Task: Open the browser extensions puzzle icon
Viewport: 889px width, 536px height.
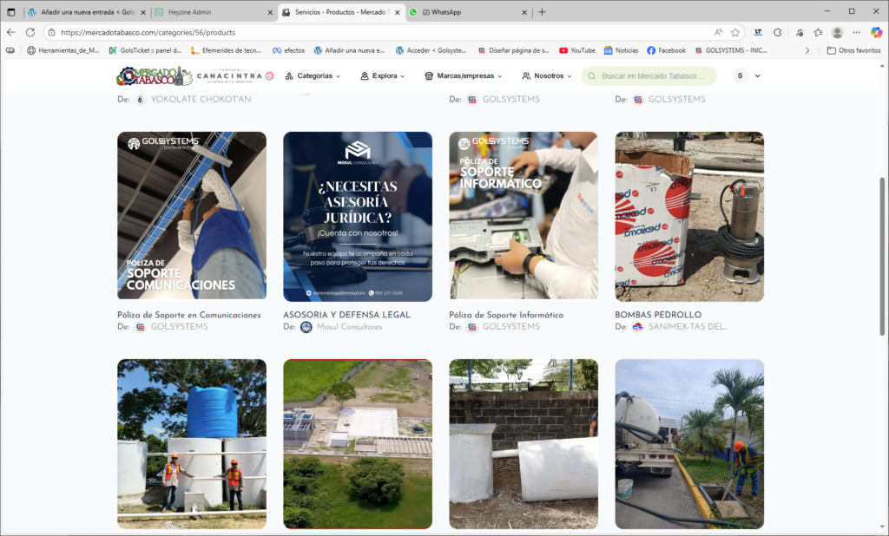Action: click(778, 32)
